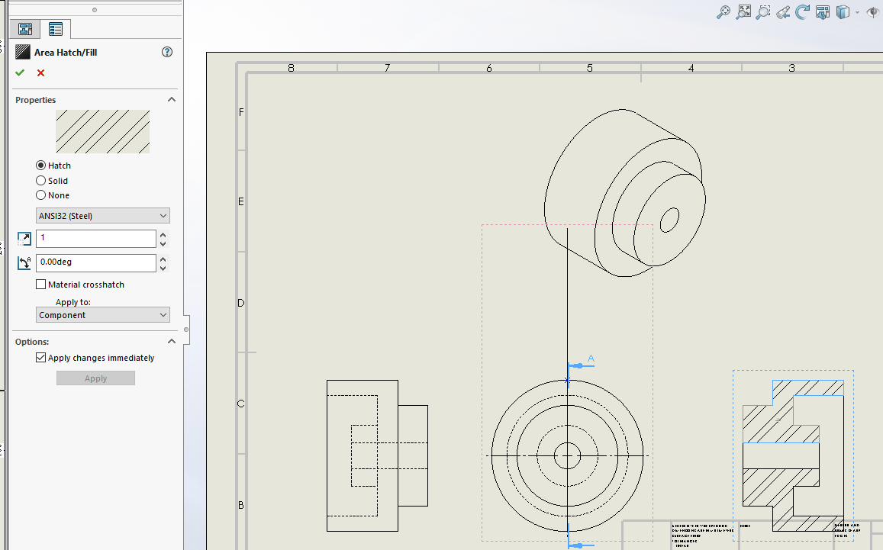Select the None radio button

pyautogui.click(x=40, y=195)
